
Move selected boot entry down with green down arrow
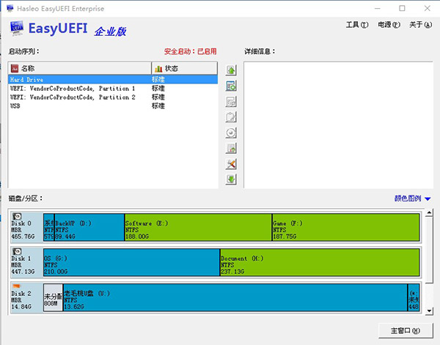click(x=231, y=179)
